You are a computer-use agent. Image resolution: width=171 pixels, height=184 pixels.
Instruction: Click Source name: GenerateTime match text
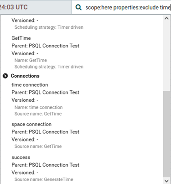[x=44, y=179]
